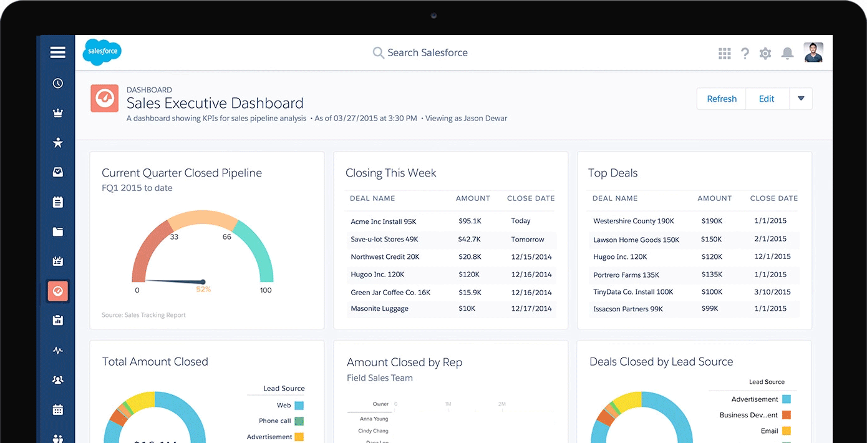Image resolution: width=867 pixels, height=443 pixels.
Task: Expand the dropdown arrow beside Edit
Action: click(x=801, y=99)
